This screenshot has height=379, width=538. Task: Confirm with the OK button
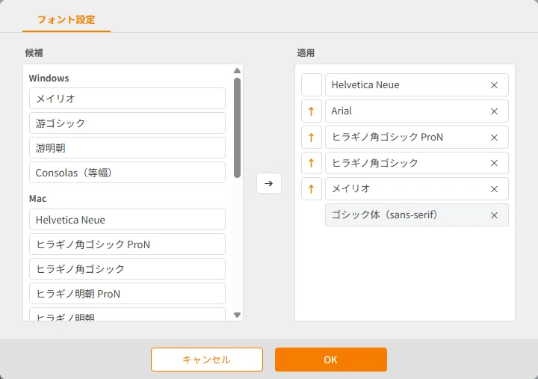coord(331,360)
